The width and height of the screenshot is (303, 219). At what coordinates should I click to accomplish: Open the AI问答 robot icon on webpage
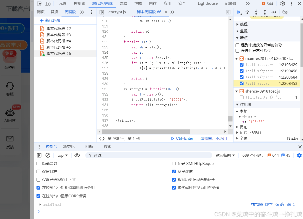click(10, 112)
